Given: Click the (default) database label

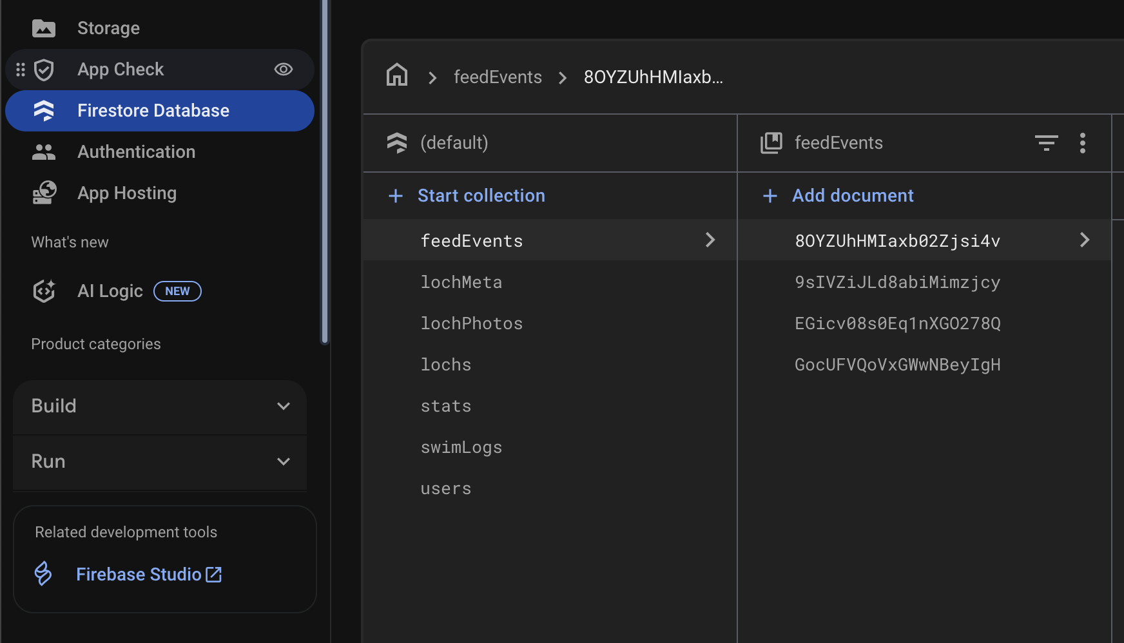Looking at the screenshot, I should (454, 142).
